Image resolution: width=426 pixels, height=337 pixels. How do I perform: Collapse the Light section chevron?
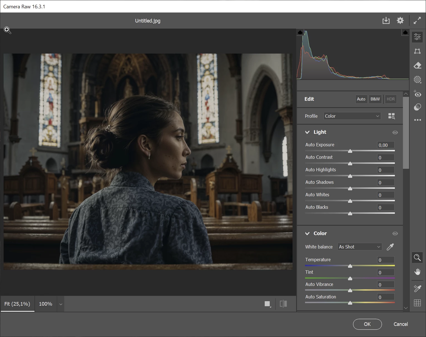(307, 132)
